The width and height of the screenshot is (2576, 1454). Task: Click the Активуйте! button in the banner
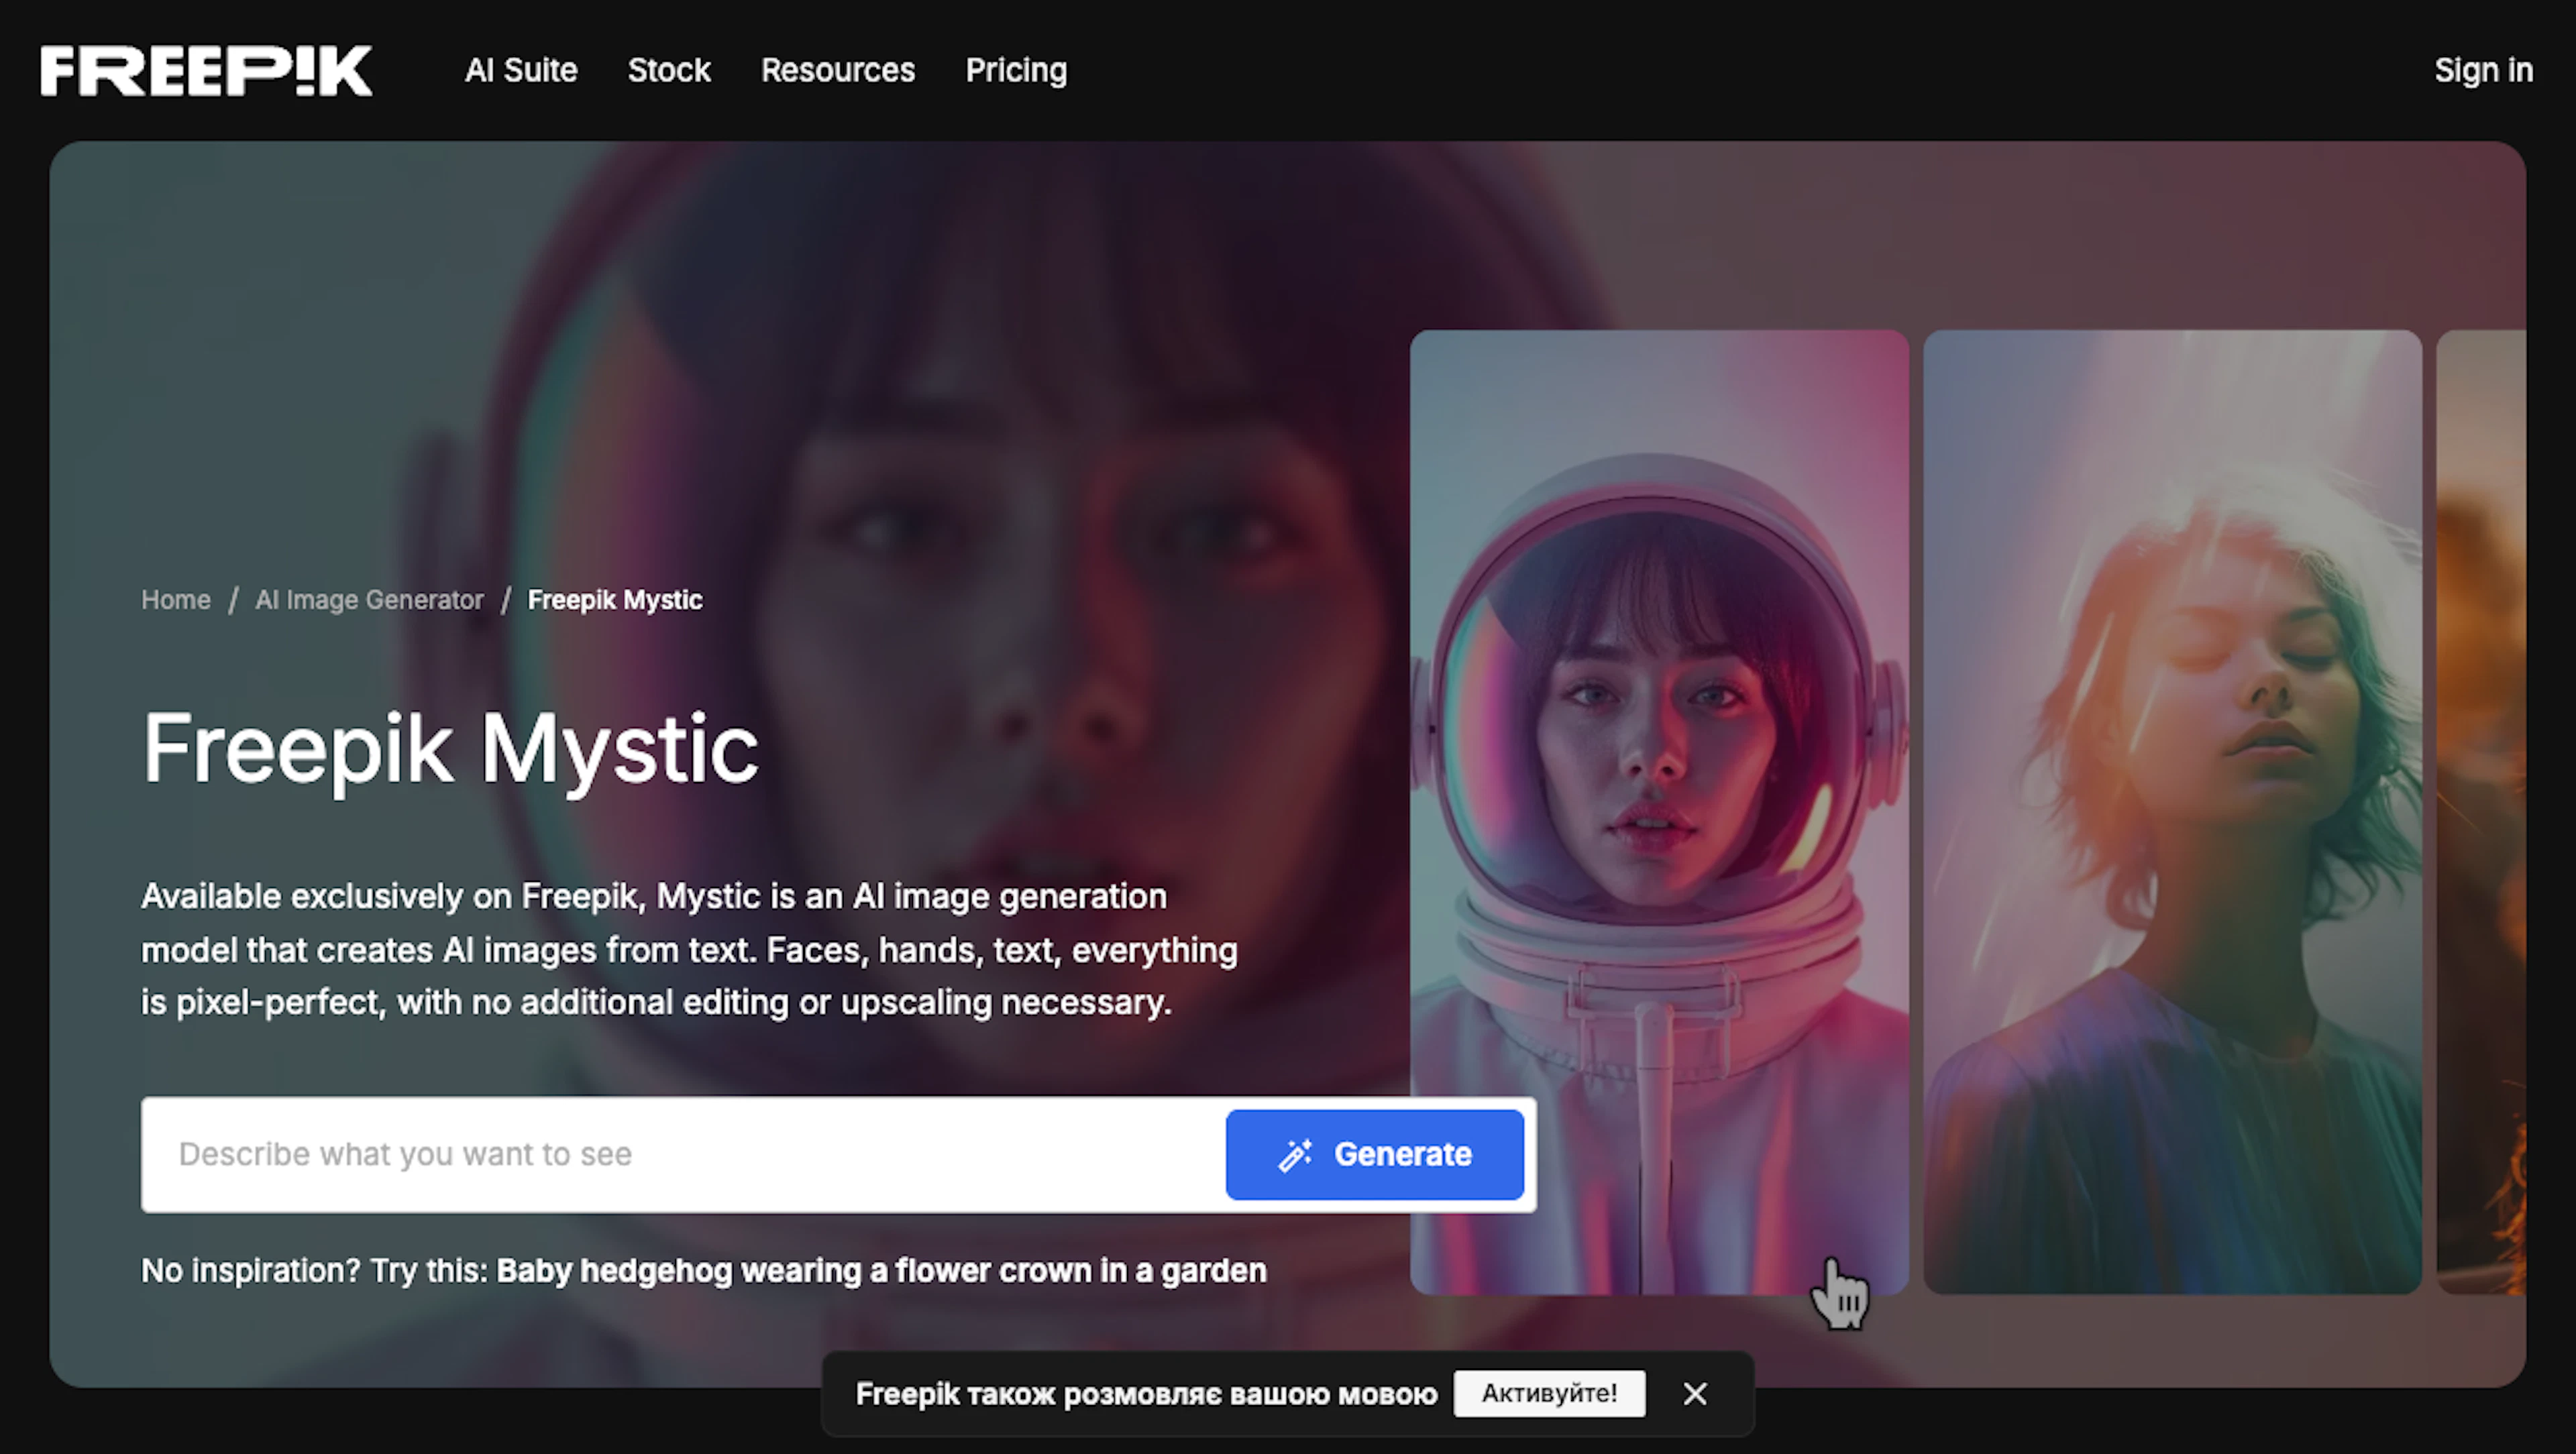[x=1549, y=1393]
